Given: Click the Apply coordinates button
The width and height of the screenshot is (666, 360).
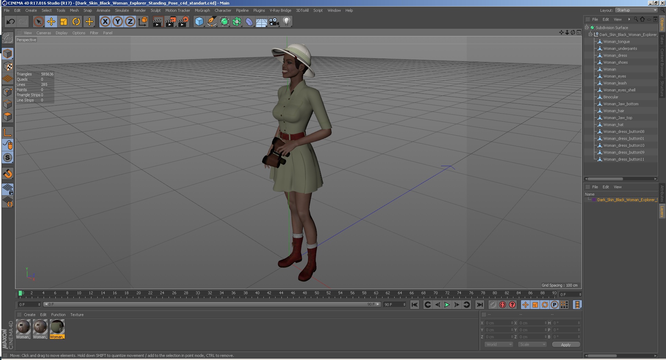Looking at the screenshot, I should (566, 344).
